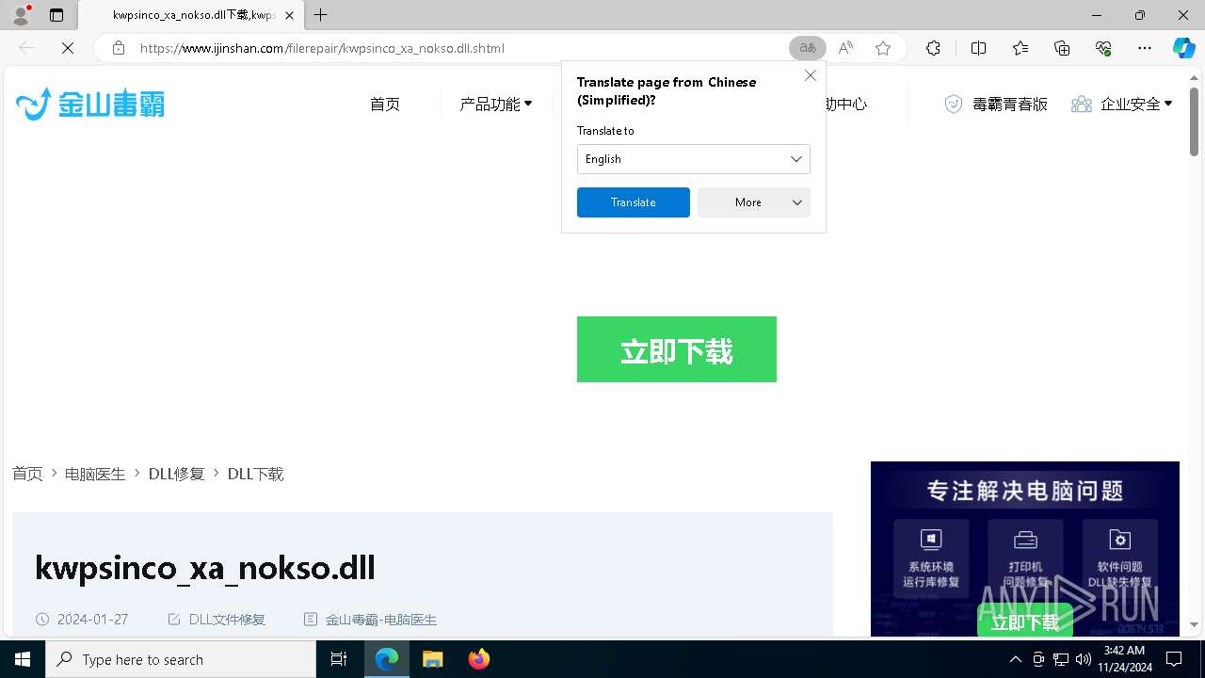Go to DLL下载 breadcrumb link
The image size is (1205, 678).
pyautogui.click(x=256, y=474)
